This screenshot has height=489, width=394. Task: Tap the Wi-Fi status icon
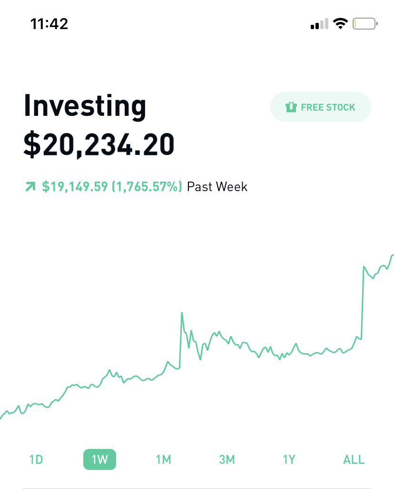[340, 23]
